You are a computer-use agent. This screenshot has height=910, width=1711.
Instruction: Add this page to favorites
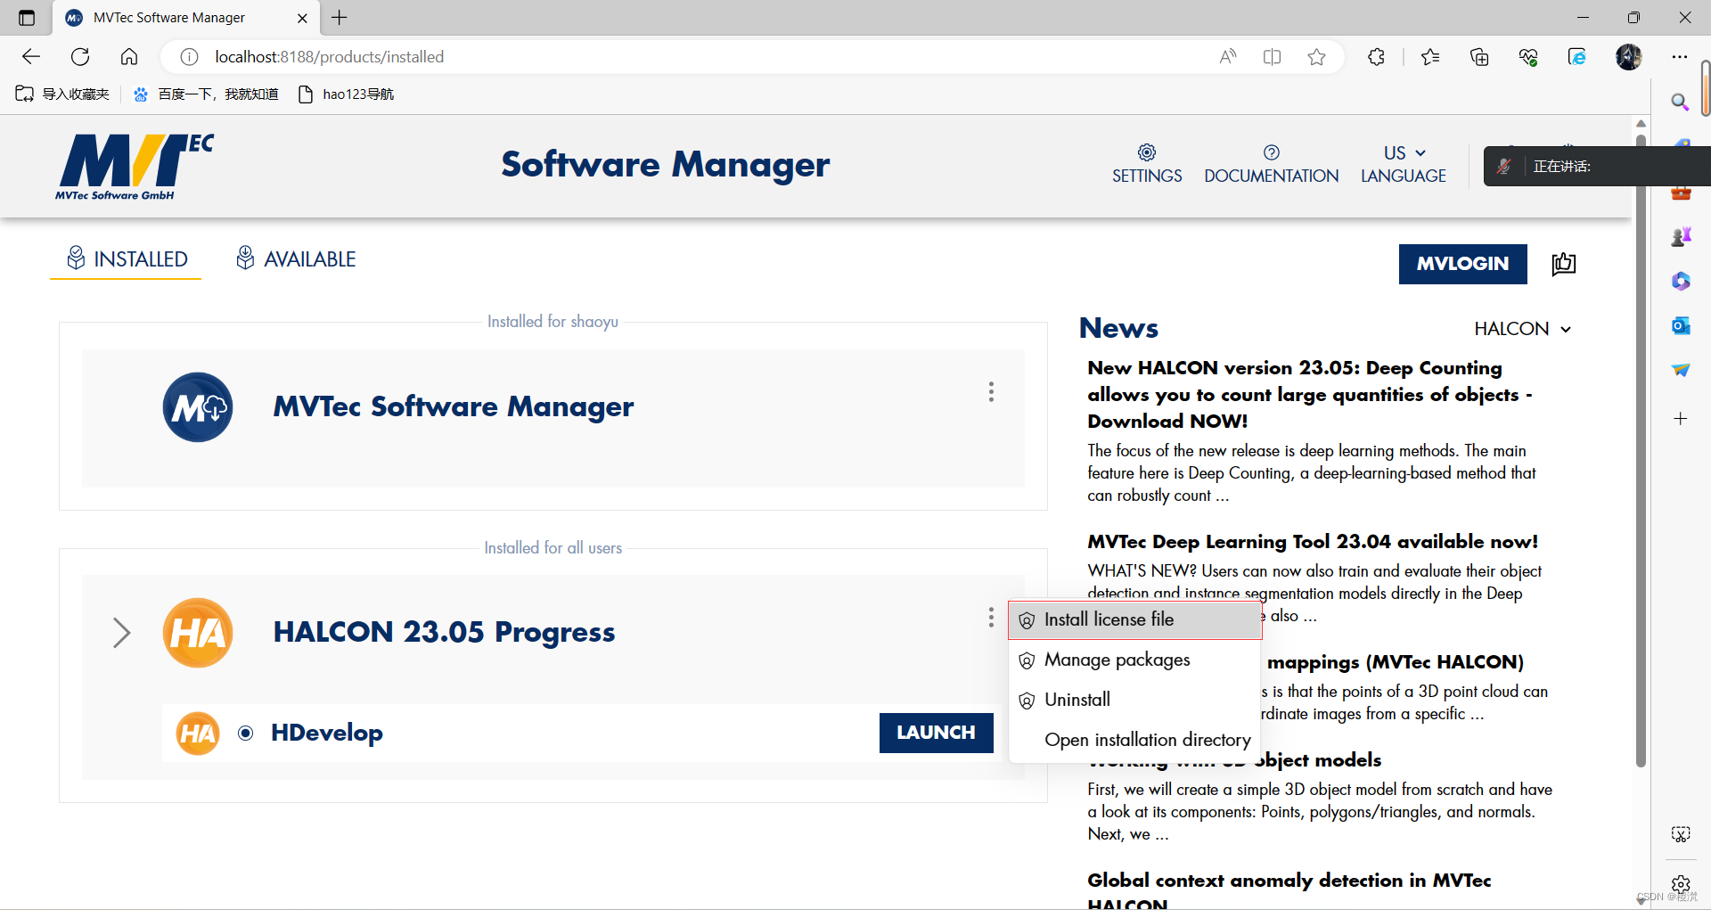(x=1316, y=57)
